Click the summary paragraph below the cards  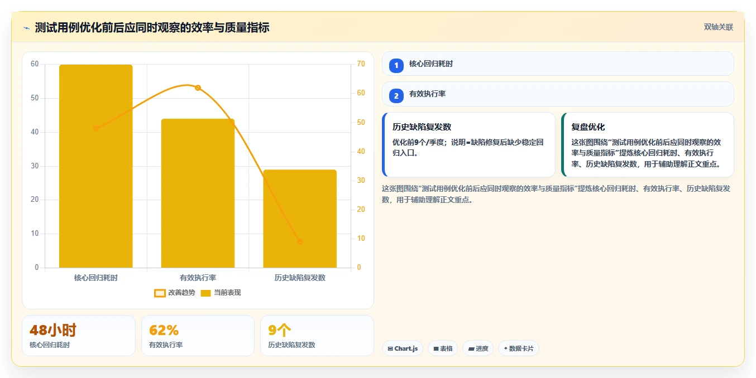(556, 194)
